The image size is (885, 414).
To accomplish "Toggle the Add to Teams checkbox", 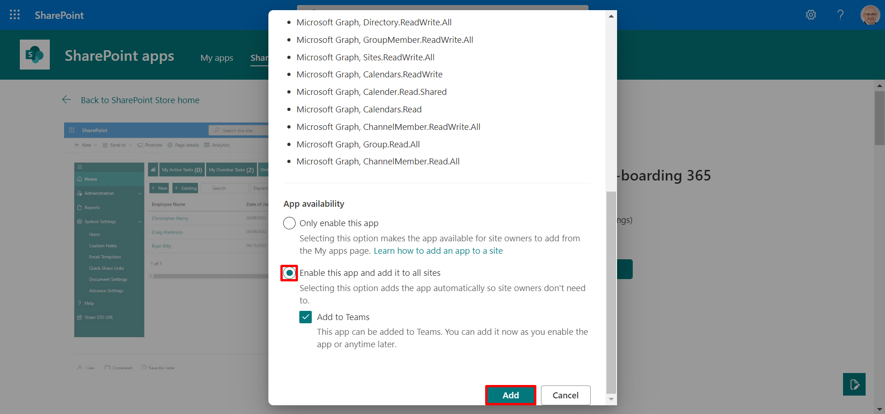I will (305, 317).
